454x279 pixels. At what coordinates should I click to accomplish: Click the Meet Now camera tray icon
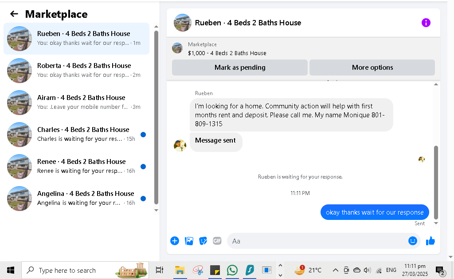(x=346, y=270)
